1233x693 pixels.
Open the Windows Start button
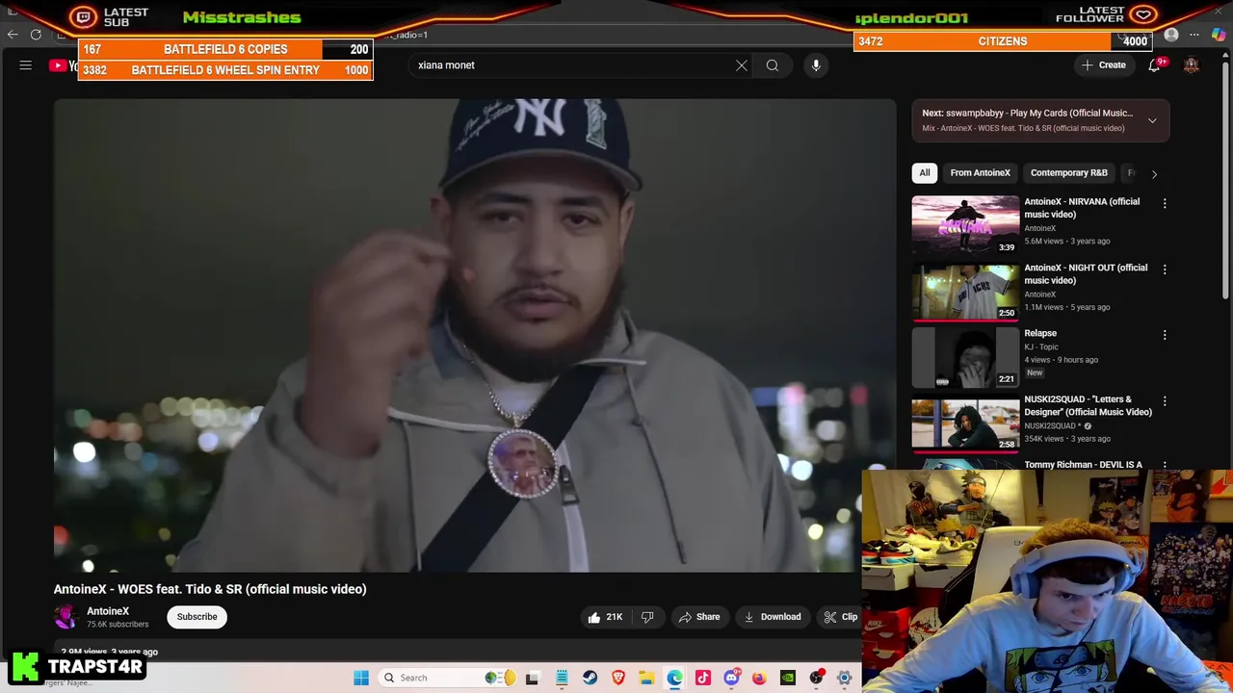point(361,678)
